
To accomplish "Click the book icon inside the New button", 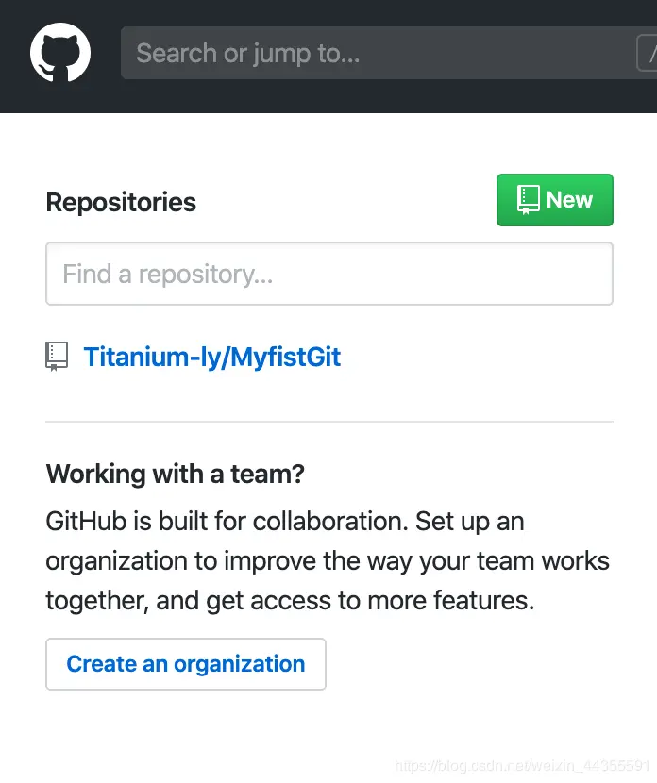I will [528, 200].
